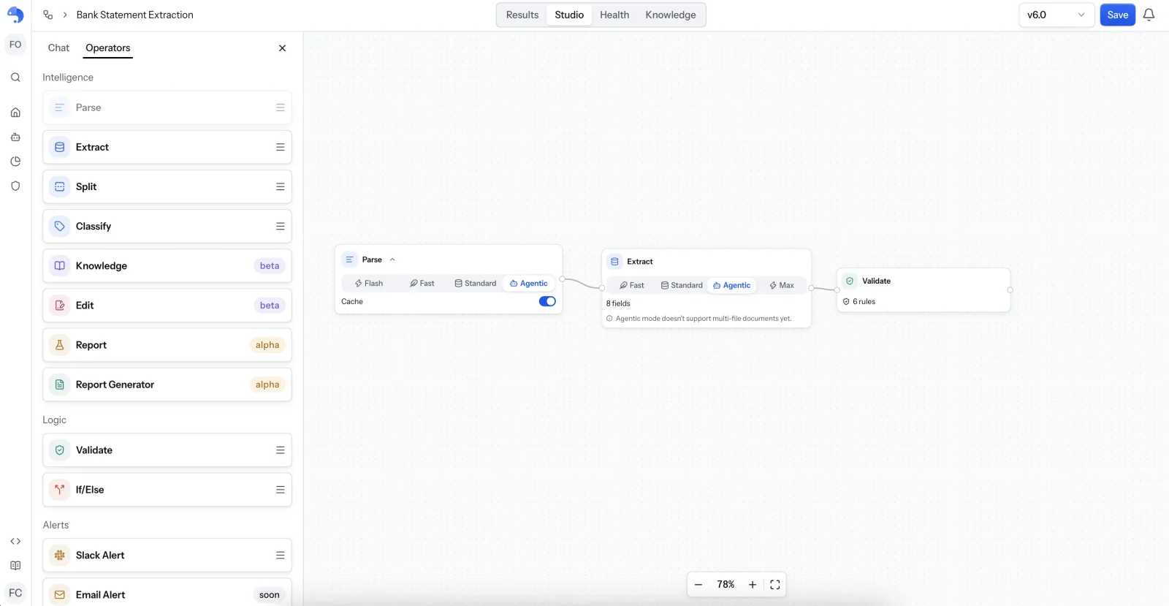Click the robot agent icon in sidebar

coord(15,137)
